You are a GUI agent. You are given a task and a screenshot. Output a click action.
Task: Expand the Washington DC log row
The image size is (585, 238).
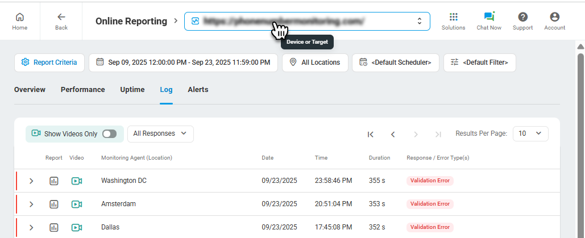click(31, 181)
